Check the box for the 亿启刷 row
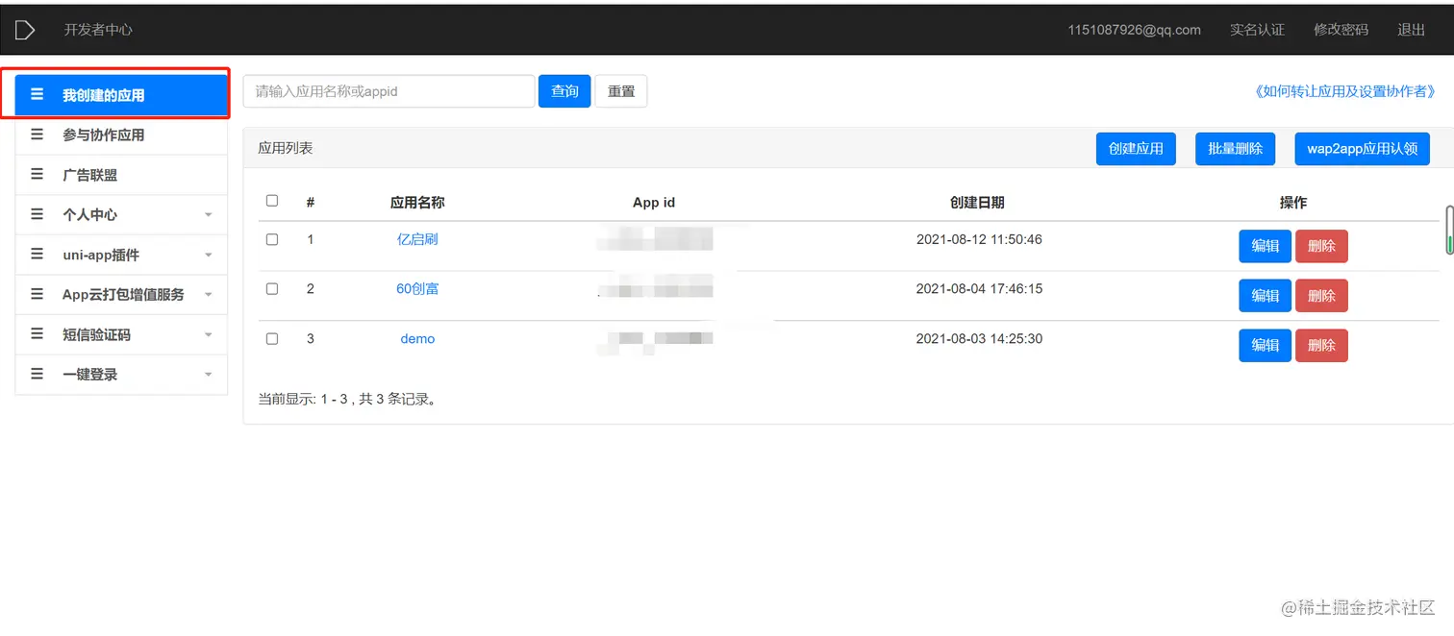Image resolution: width=1454 pixels, height=636 pixels. point(272,239)
